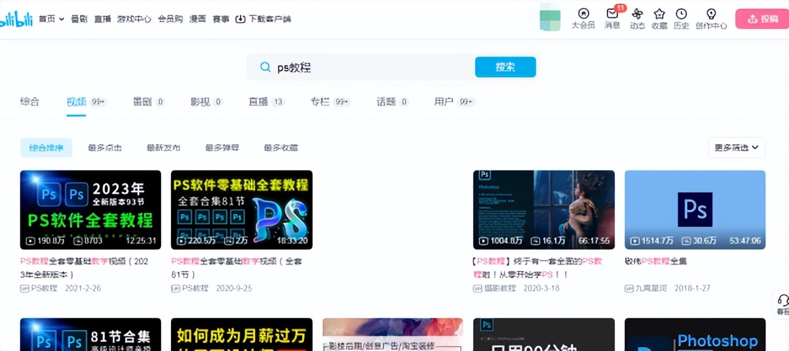Viewport: 789px width, 351px height.
Task: Open the 如何成为月薪过万 thumbnail
Action: click(242, 334)
